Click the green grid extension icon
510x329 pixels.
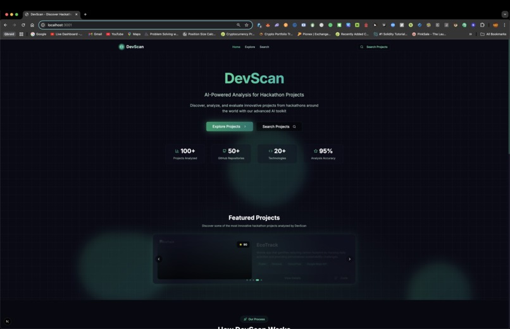click(x=357, y=25)
